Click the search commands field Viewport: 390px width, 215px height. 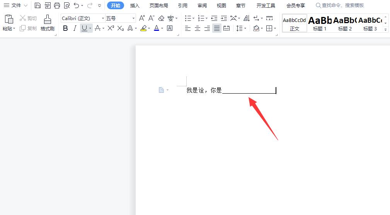(340, 5)
